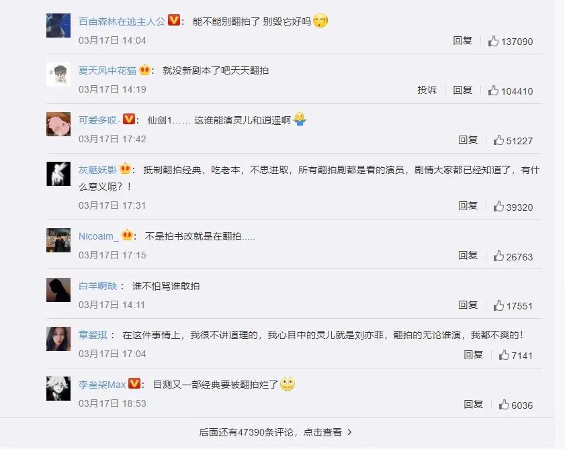This screenshot has height=449, width=565.
Task: Like 白羊啊缺's comment
Action: click(x=513, y=305)
